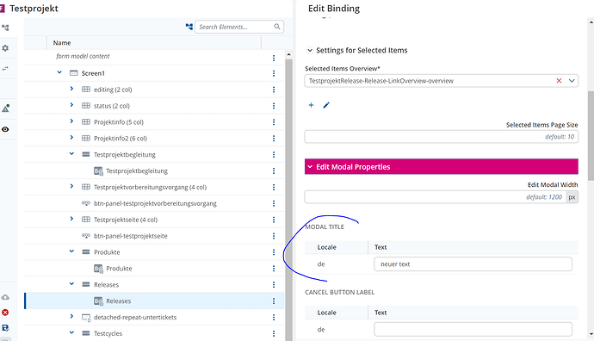
Task: Click hierarchy icon beside Search Elements field
Action: (x=189, y=27)
